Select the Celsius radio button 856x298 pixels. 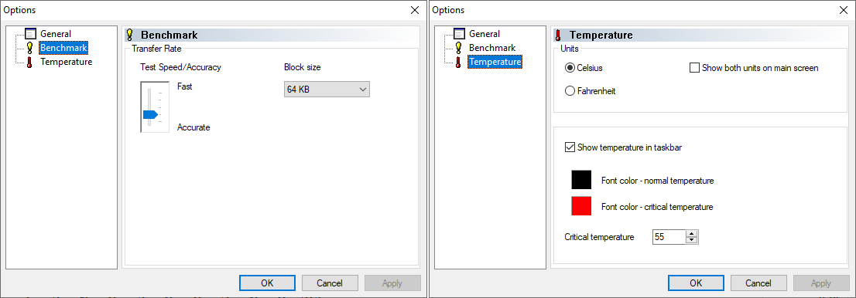570,68
